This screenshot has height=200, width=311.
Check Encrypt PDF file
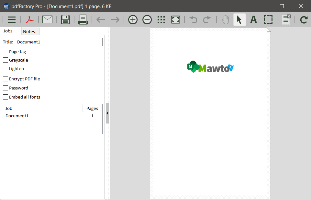pos(6,79)
